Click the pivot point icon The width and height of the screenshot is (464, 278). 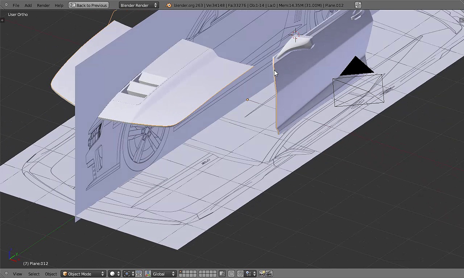127,274
